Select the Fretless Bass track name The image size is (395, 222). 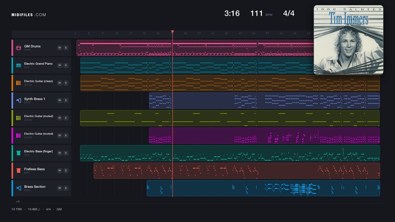pyautogui.click(x=34, y=169)
